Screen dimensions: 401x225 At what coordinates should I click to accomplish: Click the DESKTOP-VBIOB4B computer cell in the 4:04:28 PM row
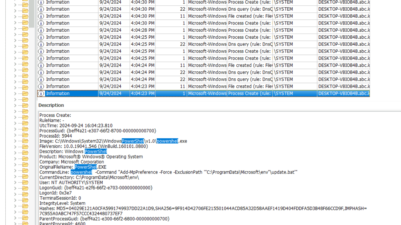(x=343, y=30)
